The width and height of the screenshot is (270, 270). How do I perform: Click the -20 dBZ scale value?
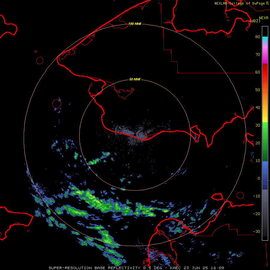click(256, 214)
